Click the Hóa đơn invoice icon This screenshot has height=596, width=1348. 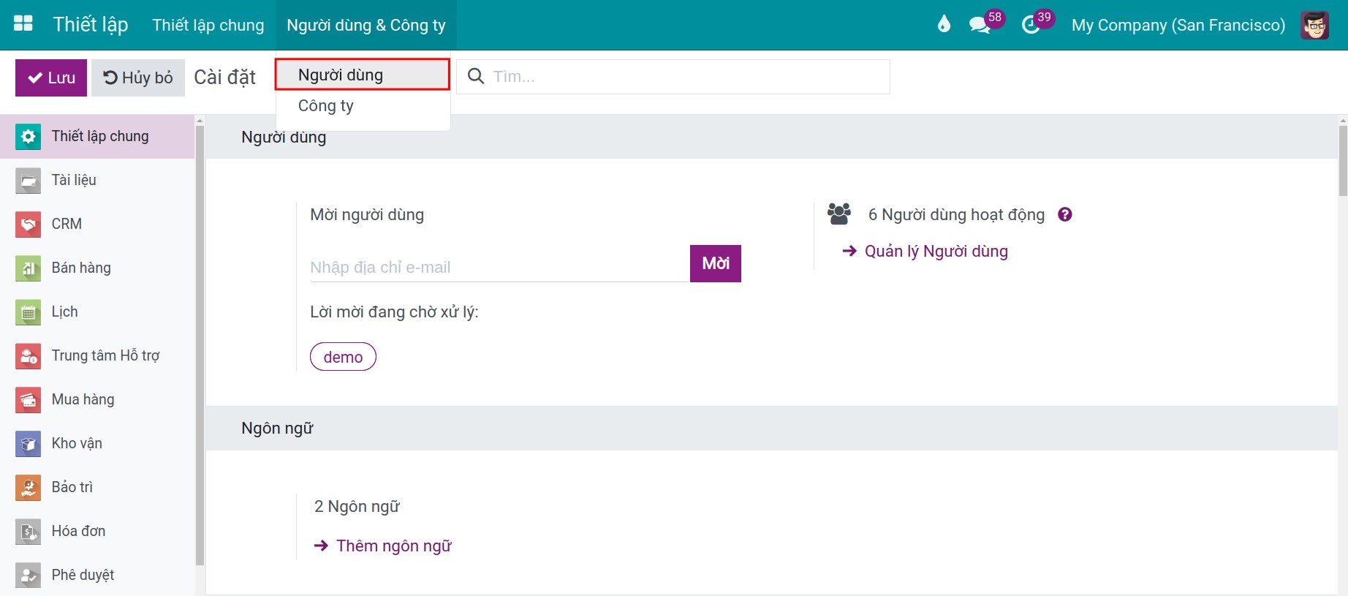point(28,531)
